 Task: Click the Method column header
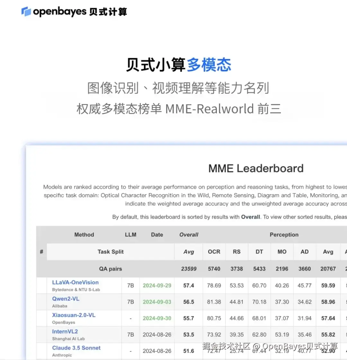point(84,235)
